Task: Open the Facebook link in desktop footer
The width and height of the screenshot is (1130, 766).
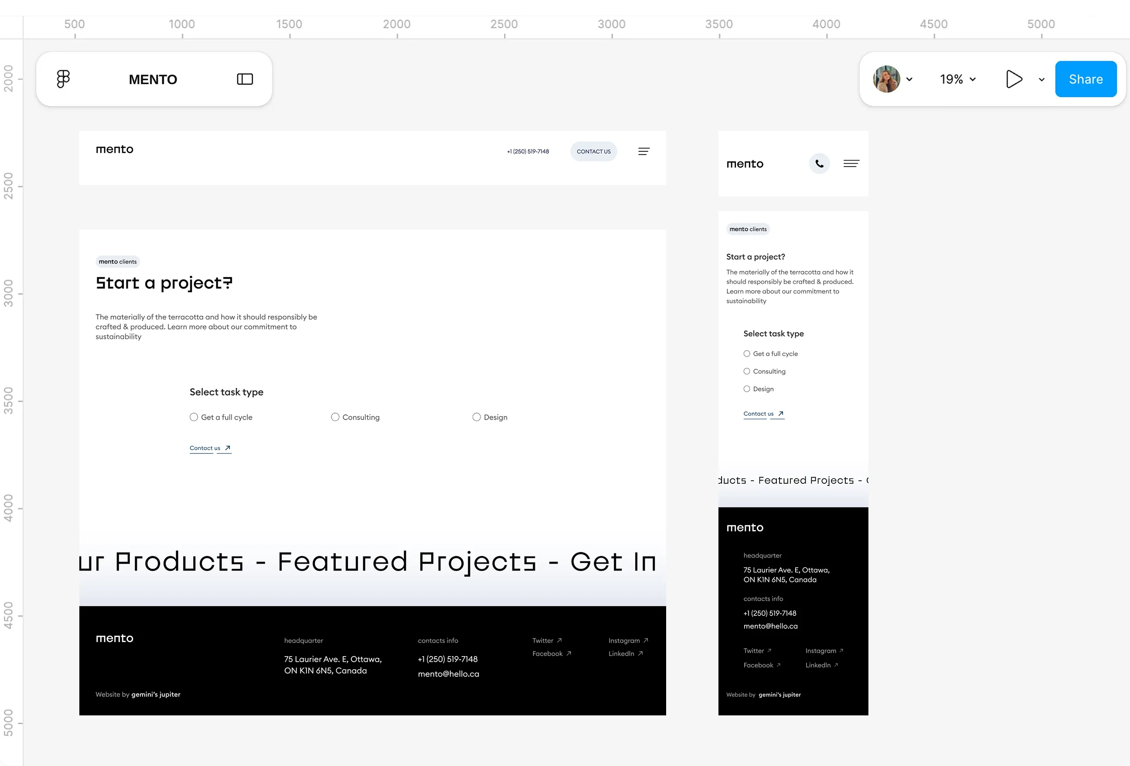Action: (x=552, y=654)
